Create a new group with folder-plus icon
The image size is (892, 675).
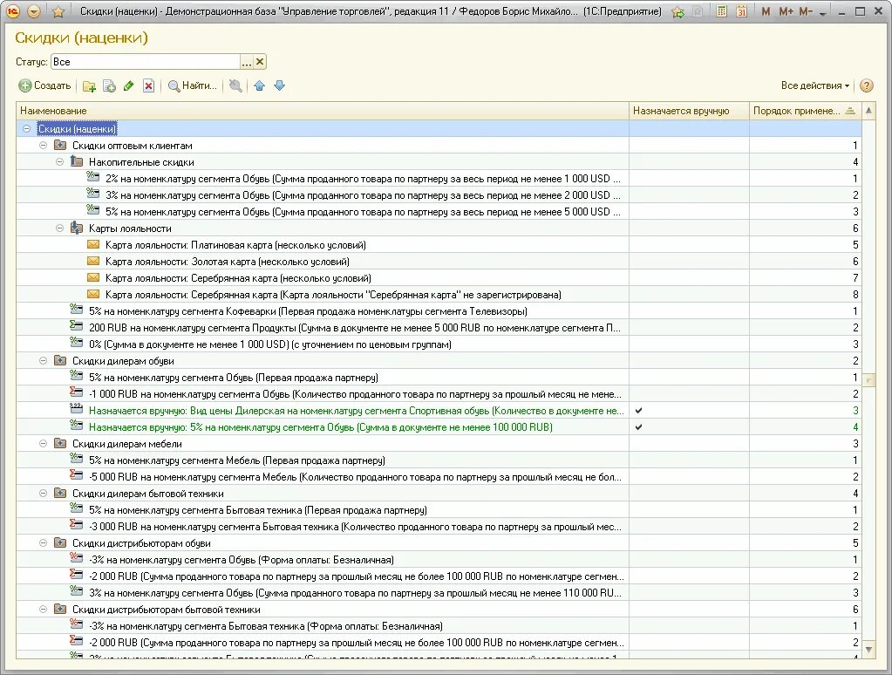(x=89, y=86)
